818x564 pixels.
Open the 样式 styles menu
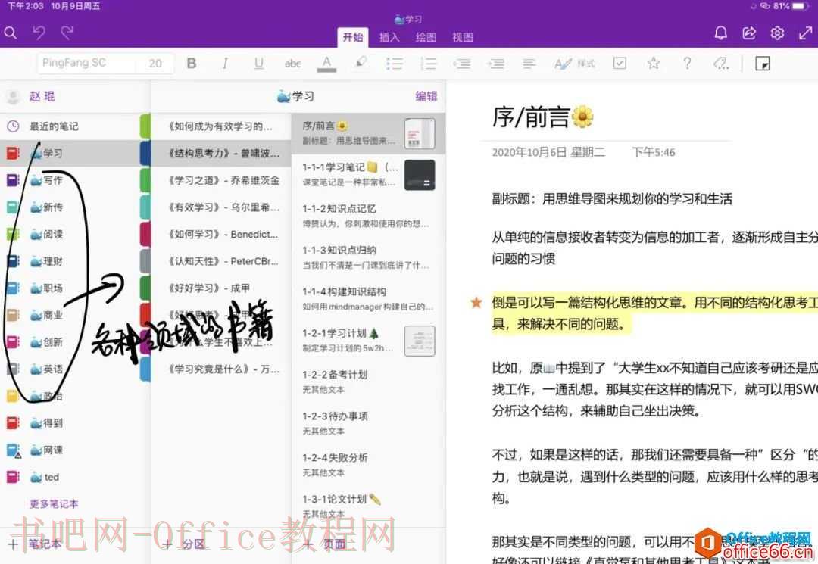pyautogui.click(x=574, y=64)
